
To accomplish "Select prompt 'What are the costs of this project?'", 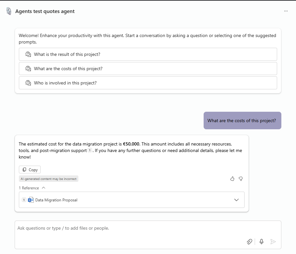I will coord(148,69).
